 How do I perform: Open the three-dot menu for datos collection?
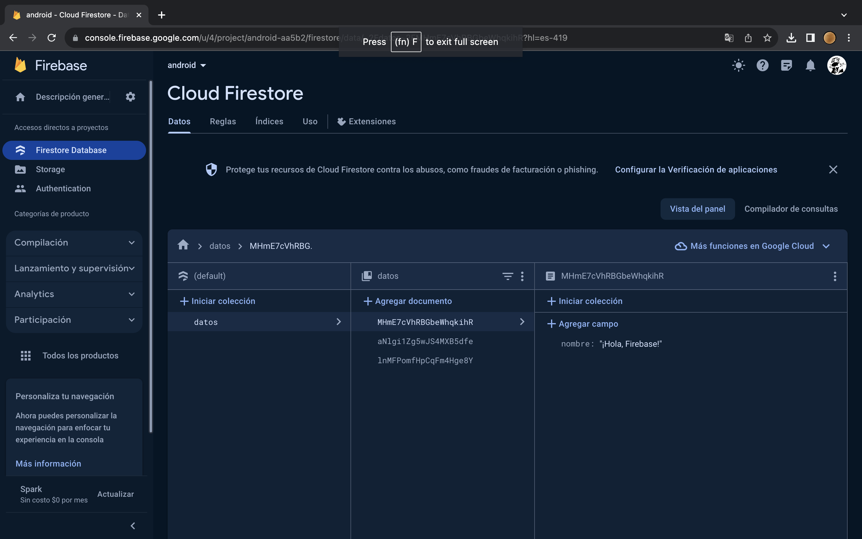pyautogui.click(x=522, y=276)
